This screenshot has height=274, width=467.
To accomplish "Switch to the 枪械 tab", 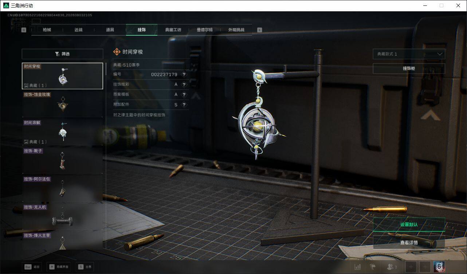I will (x=47, y=30).
